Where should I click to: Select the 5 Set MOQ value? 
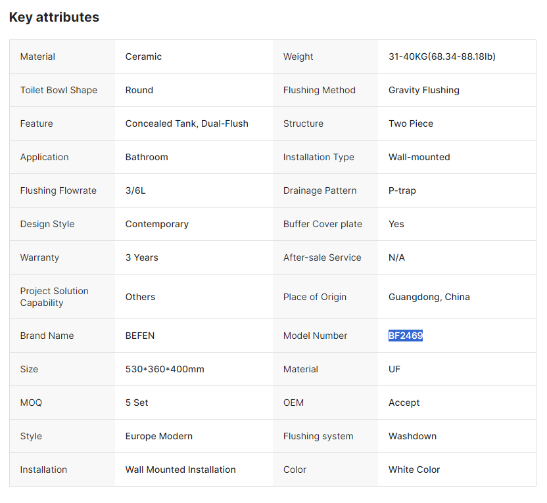pyautogui.click(x=137, y=403)
